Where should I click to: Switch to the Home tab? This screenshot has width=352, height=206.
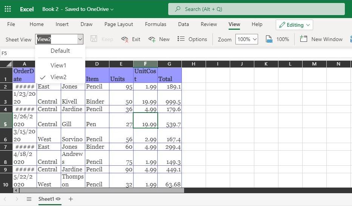(37, 24)
